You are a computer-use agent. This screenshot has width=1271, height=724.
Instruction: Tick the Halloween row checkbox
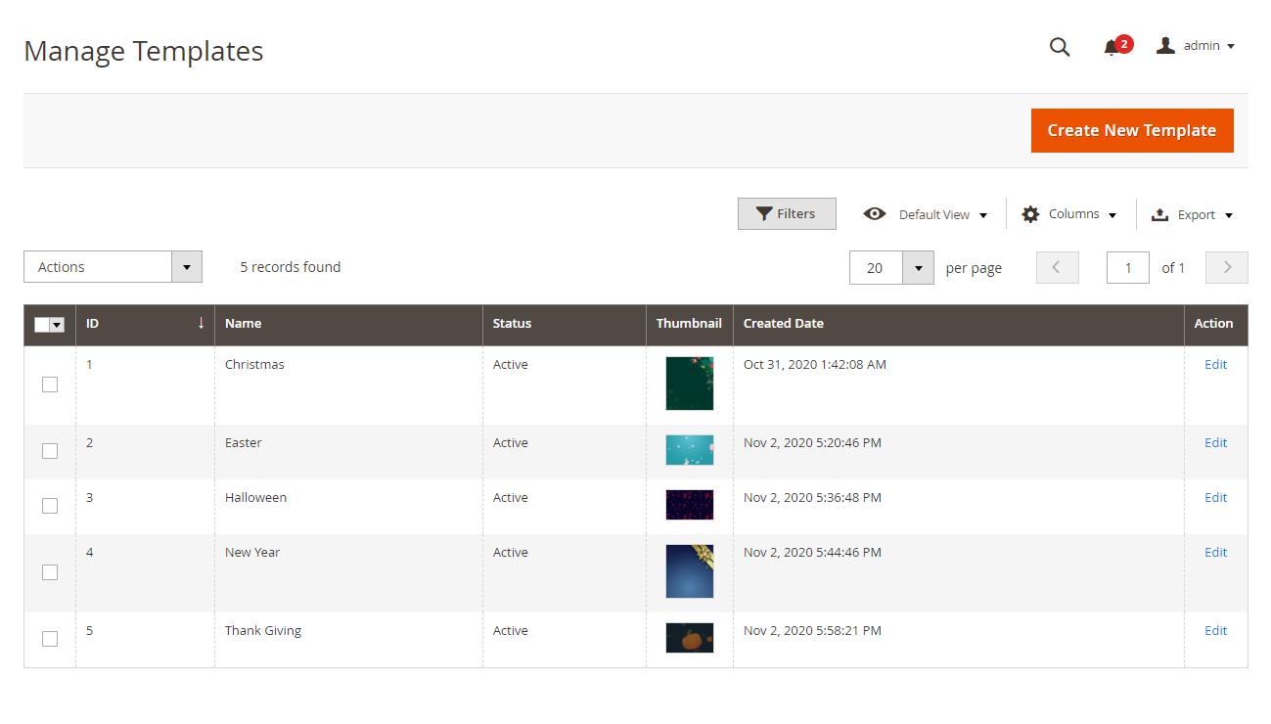pyautogui.click(x=50, y=506)
